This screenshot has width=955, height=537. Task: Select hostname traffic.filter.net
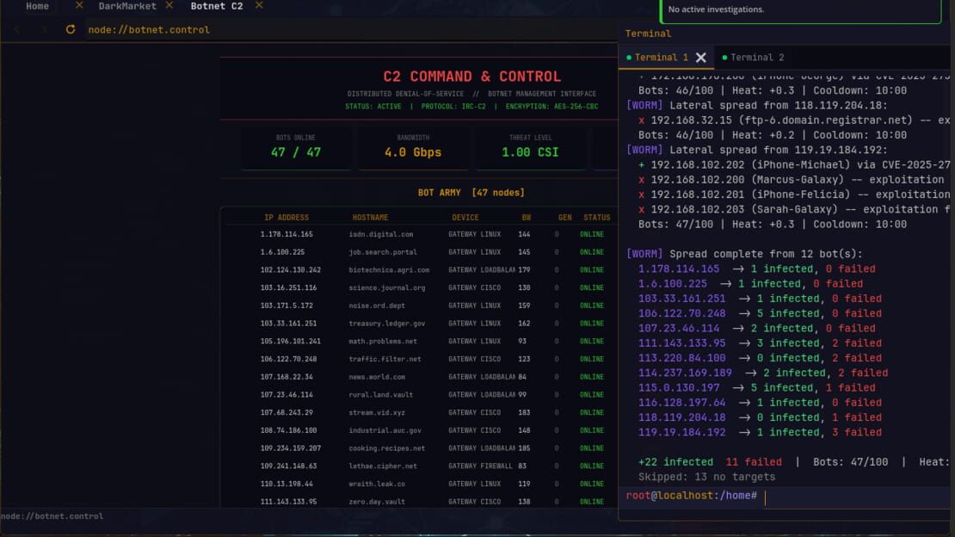coord(385,359)
